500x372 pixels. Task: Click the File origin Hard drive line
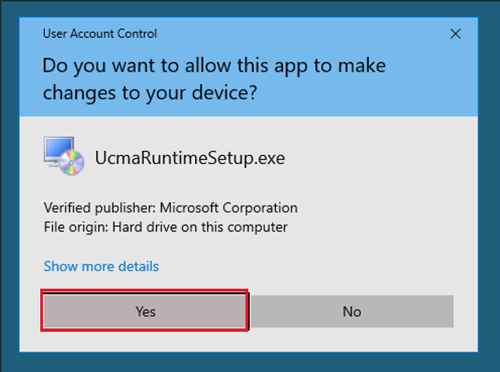click(166, 227)
